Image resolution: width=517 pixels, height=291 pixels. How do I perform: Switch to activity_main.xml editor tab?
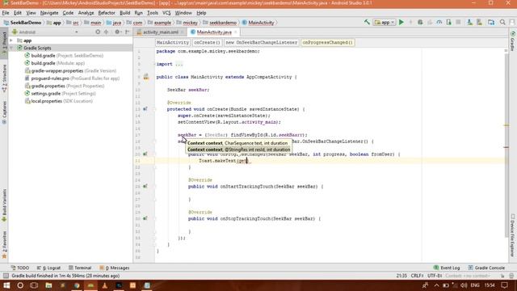[x=161, y=32]
